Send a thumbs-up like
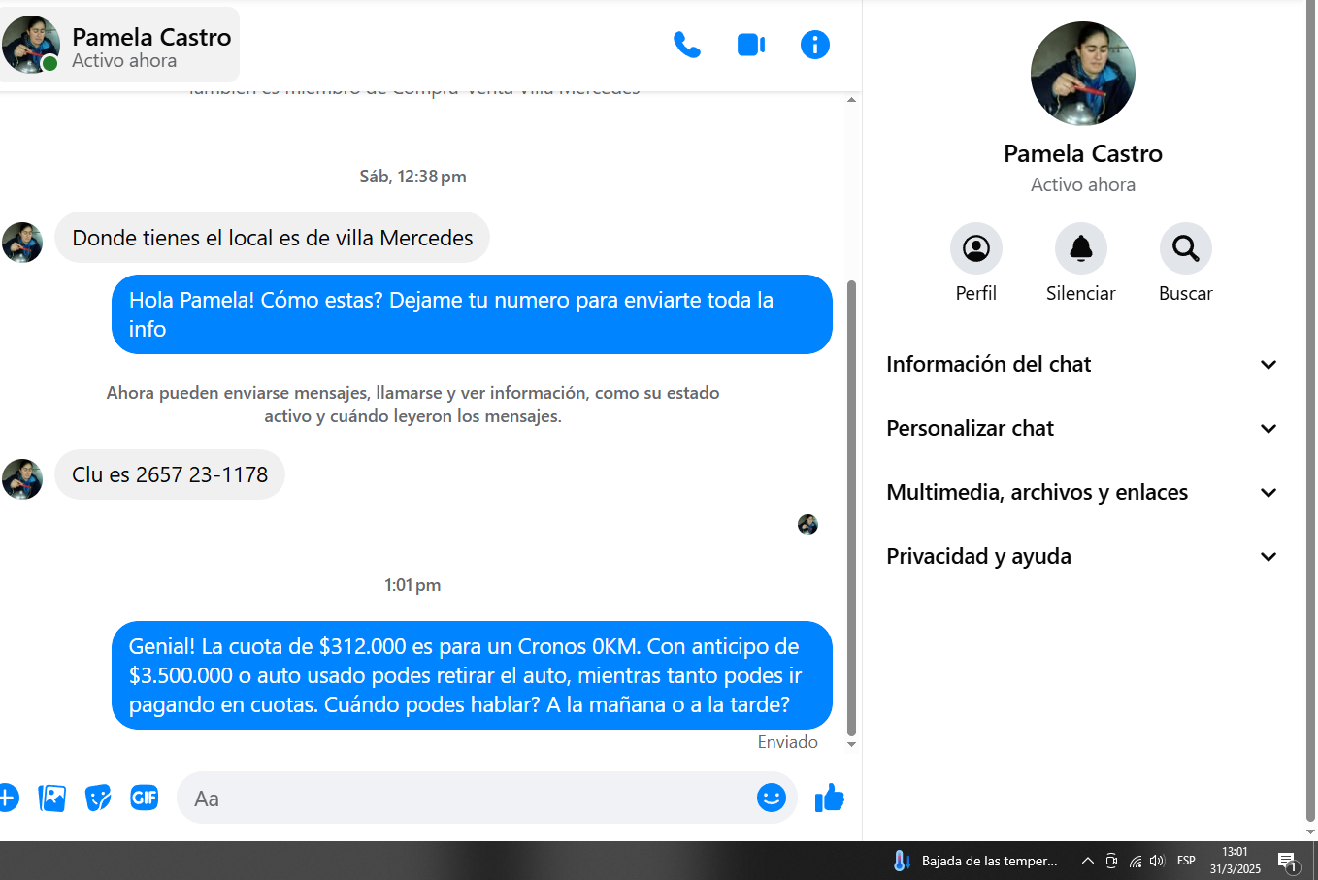 click(x=830, y=798)
